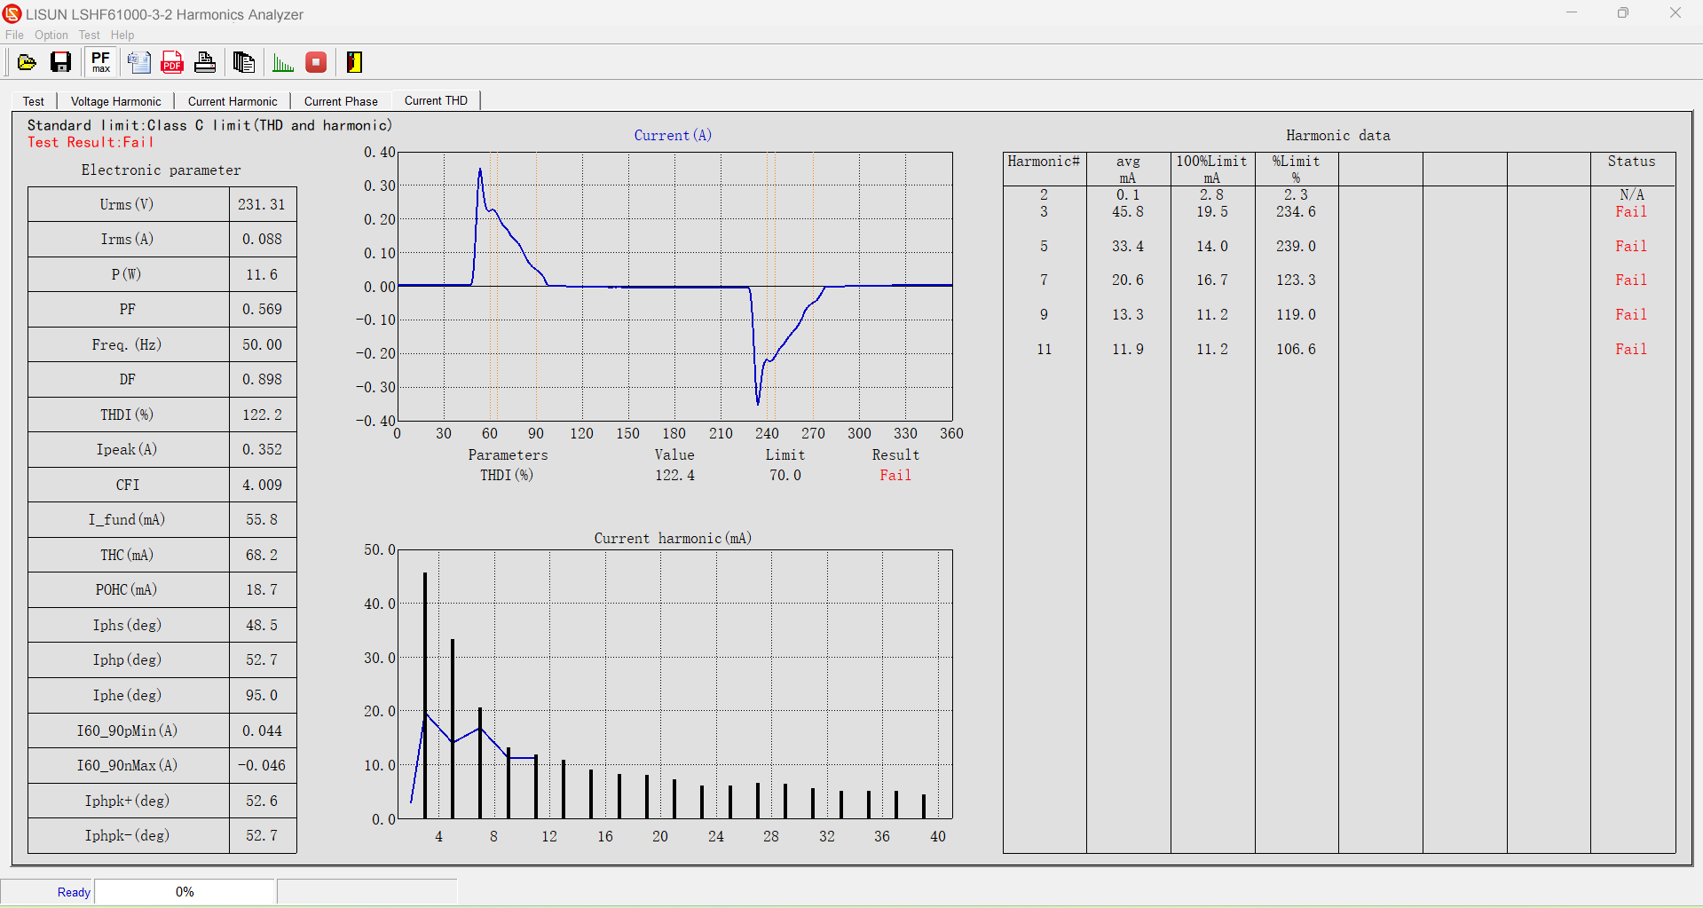This screenshot has width=1703, height=908.
Task: Open the Option menu
Action: click(51, 36)
